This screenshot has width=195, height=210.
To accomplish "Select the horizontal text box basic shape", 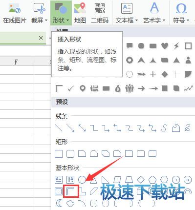I will (59, 180).
